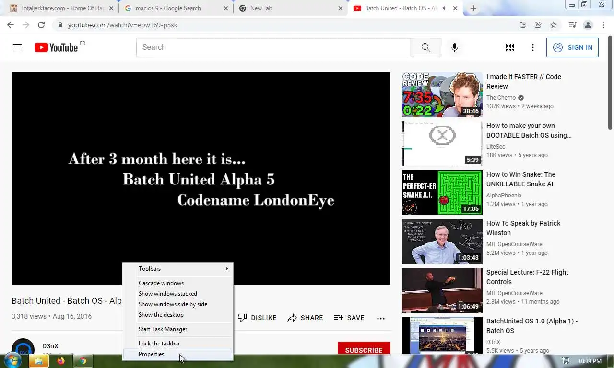Switch to mac os 9 Google Search tab
Image resolution: width=614 pixels, height=368 pixels.
click(x=176, y=8)
